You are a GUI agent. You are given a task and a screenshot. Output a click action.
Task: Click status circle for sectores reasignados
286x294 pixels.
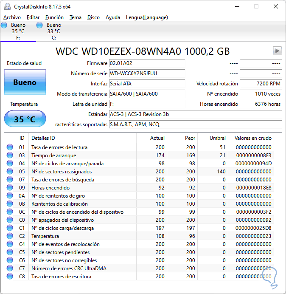(x=10, y=171)
